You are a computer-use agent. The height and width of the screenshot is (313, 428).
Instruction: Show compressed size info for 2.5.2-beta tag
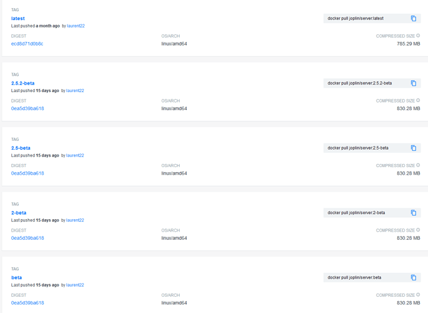point(418,100)
